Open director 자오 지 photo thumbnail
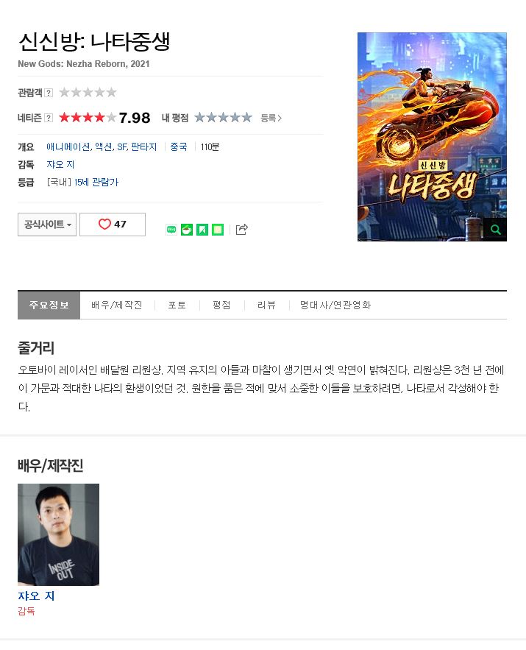 click(58, 534)
